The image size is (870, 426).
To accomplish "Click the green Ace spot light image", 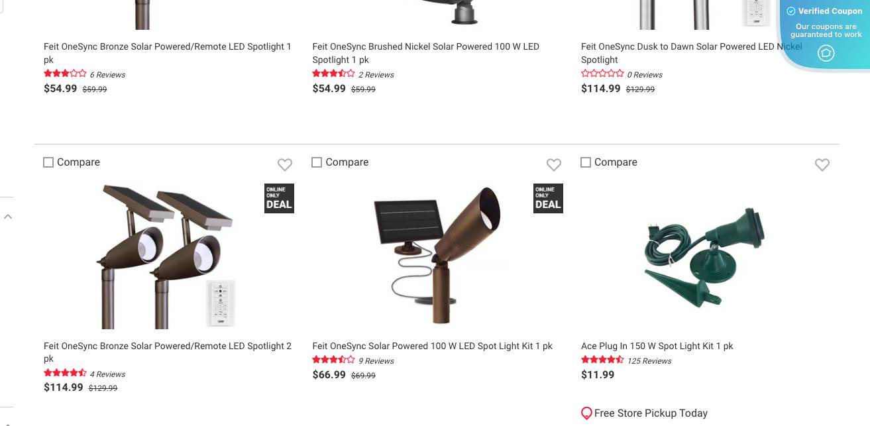I will coord(704,257).
